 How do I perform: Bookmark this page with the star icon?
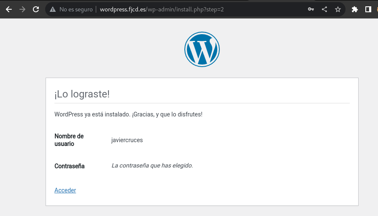(x=338, y=9)
